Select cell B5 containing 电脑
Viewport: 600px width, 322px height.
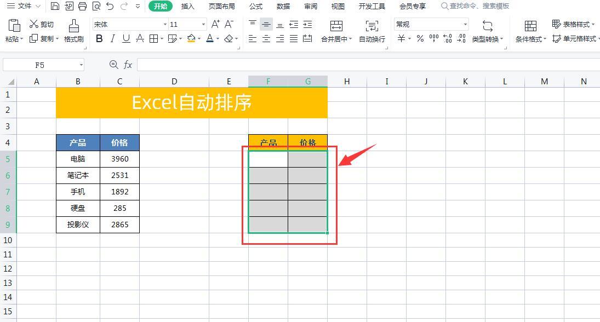coord(78,159)
